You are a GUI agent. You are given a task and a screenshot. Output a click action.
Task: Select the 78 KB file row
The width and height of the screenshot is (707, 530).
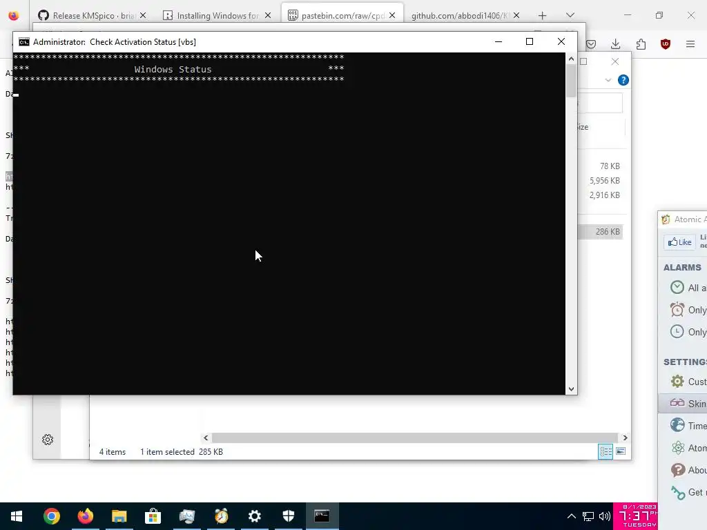(x=601, y=166)
